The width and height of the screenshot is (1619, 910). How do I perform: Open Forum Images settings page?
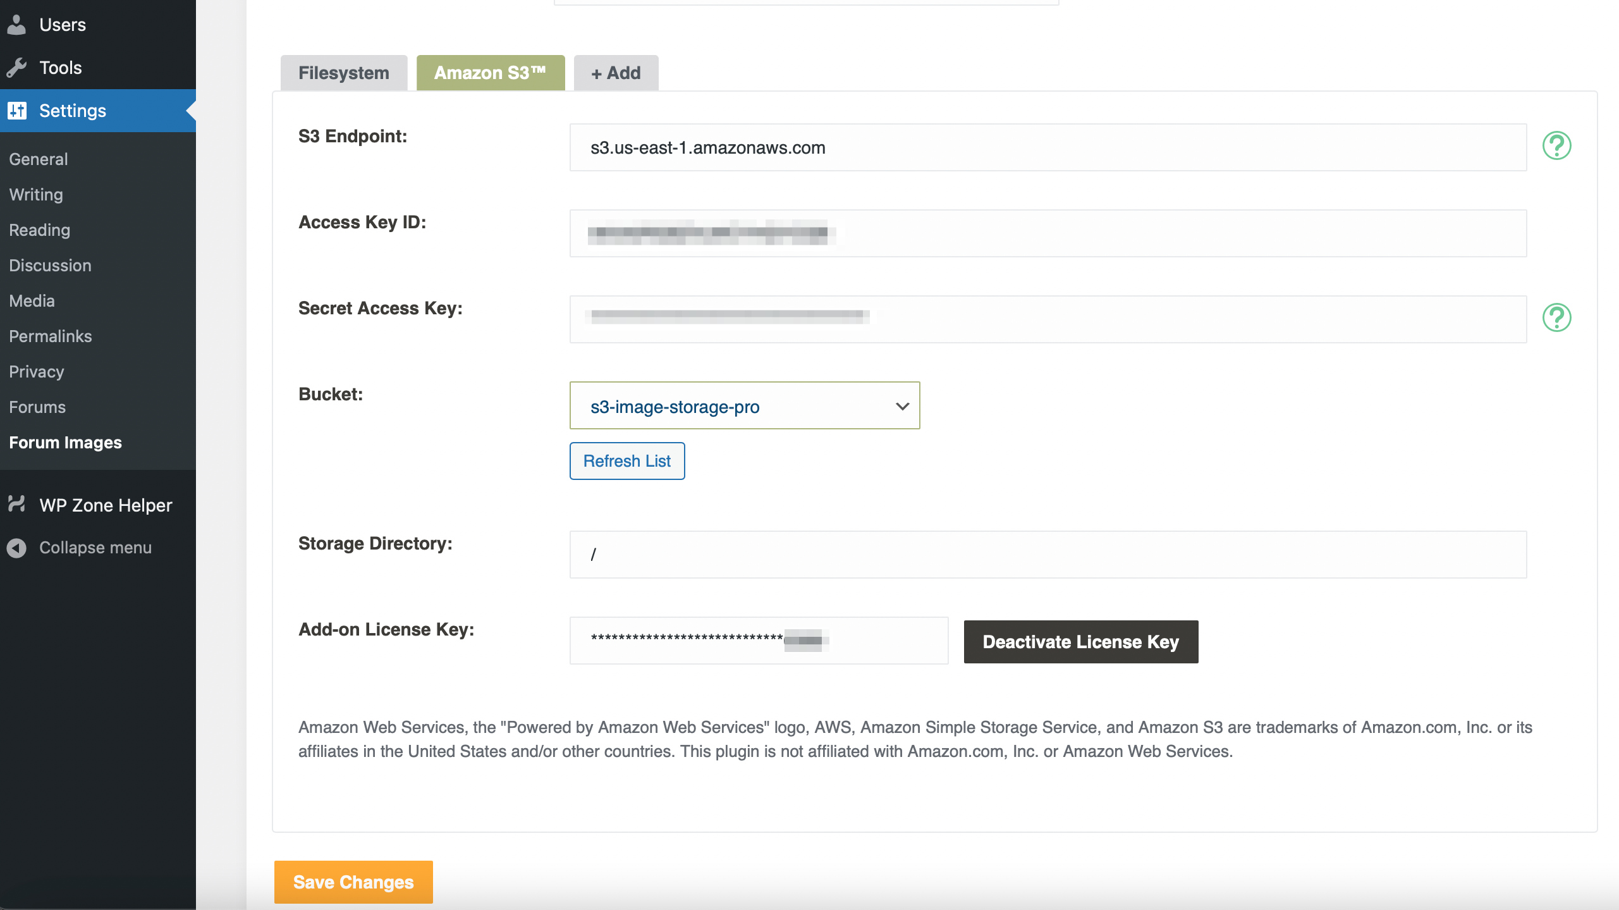click(x=66, y=443)
